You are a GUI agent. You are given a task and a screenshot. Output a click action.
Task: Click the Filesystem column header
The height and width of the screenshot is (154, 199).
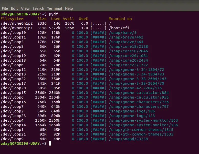[x=12, y=19]
